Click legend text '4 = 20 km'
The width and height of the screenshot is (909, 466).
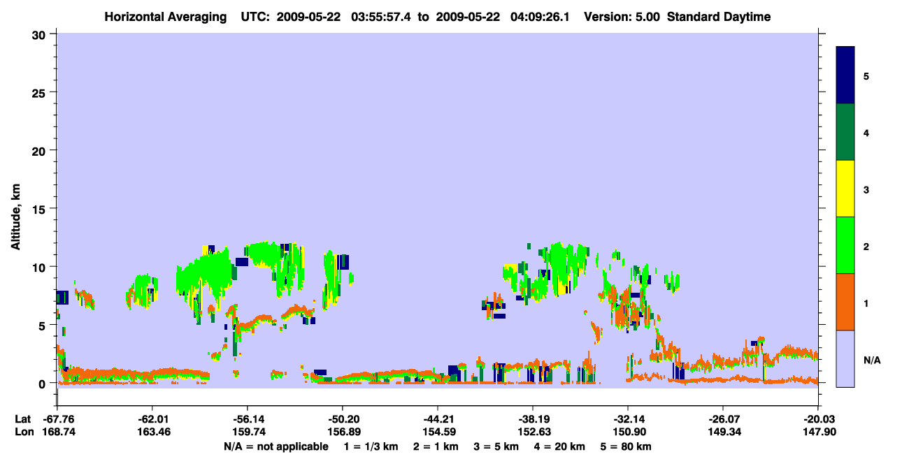pyautogui.click(x=560, y=446)
